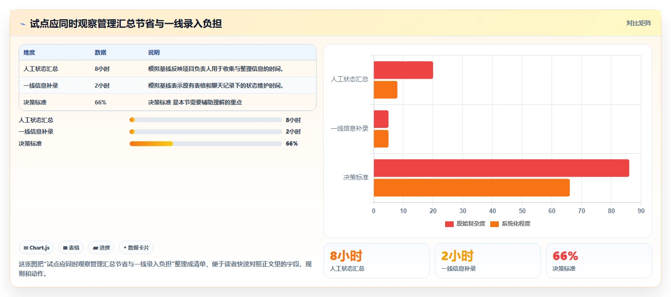Click the red 一线信息补录 chart bar
The width and height of the screenshot is (671, 297).
(x=381, y=119)
